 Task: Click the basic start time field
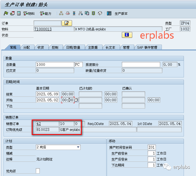pyautogui.click(x=68, y=100)
